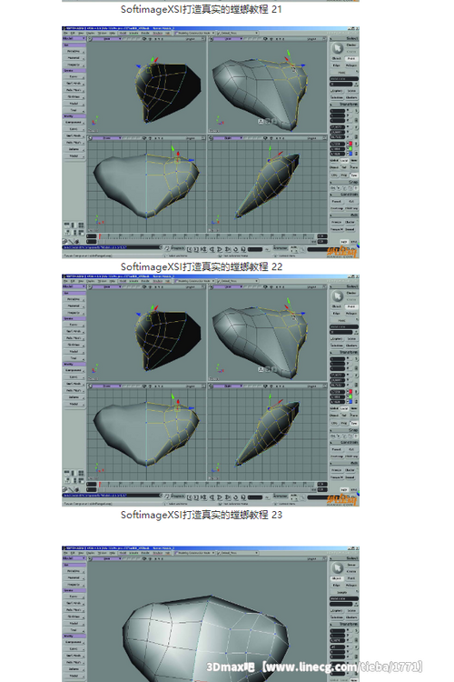Click the selection arrow icon in image 22
This screenshot has width=454, height=682.
337,48
